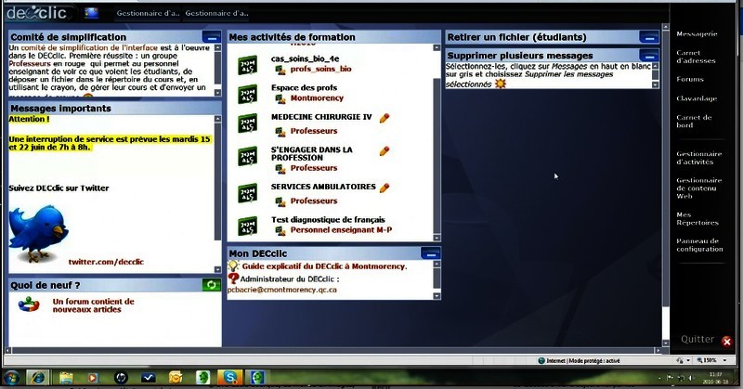743x389 pixels.
Task: Open Clavardage in the right sidebar
Action: pos(697,98)
